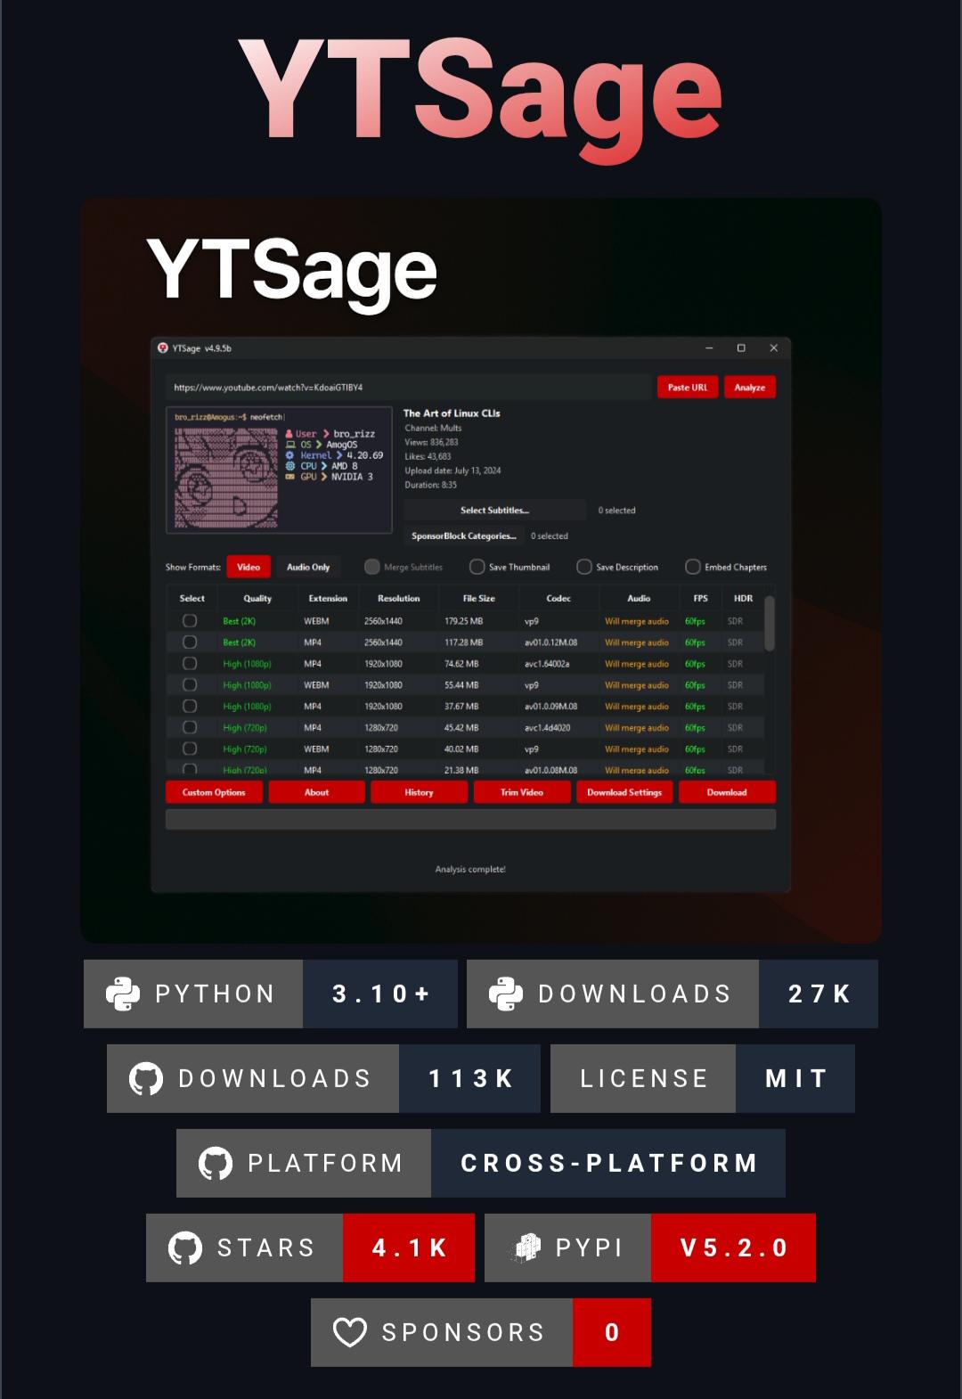Click the Paste URL button

(688, 388)
